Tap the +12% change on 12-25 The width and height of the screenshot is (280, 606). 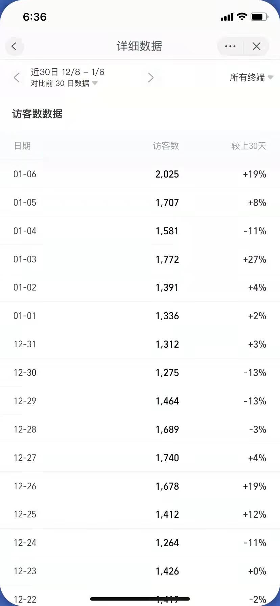[x=254, y=514]
